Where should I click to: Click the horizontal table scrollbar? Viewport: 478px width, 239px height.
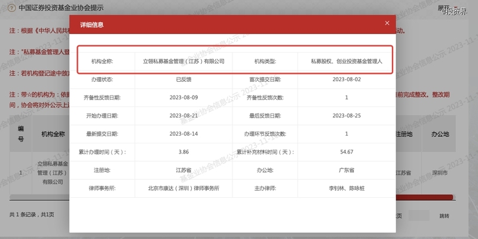coord(232,198)
